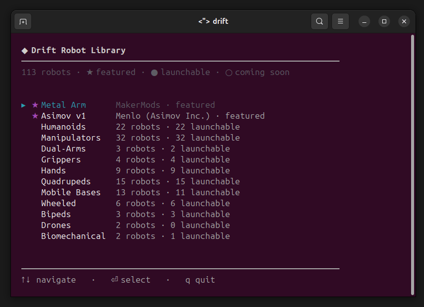Click '15 robots · 15 launchable' text
The width and height of the screenshot is (424, 307).
point(177,182)
